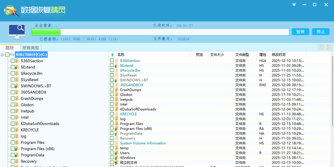Image resolution: width=334 pixels, height=167 pixels.
Task: Click the 孤立的文件 question-mark file icon
Action: click(x=116, y=162)
